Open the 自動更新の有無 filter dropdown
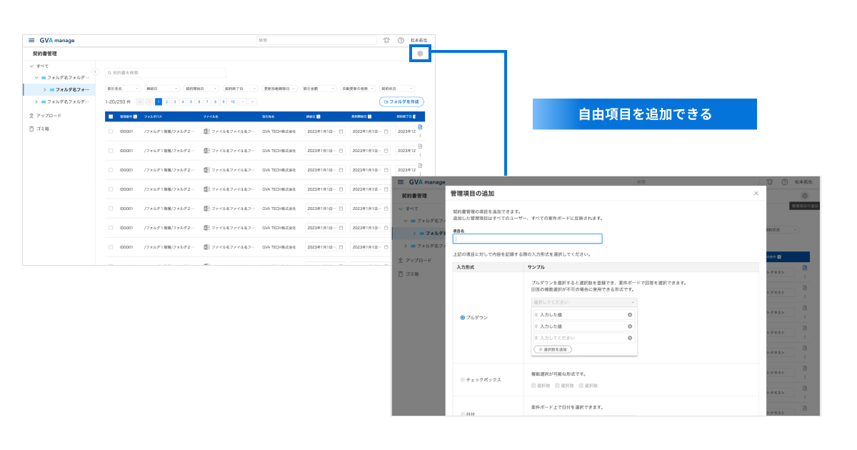The image size is (857, 450). [359, 89]
